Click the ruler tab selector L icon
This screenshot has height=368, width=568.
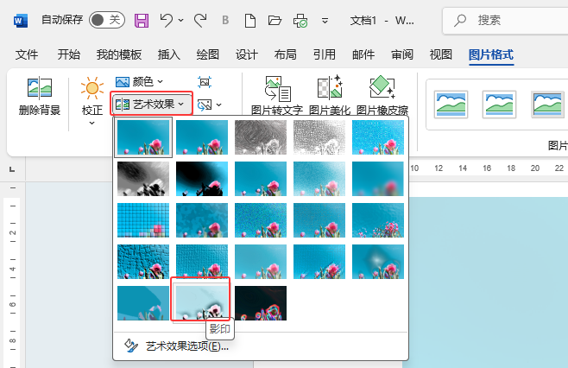click(x=12, y=169)
